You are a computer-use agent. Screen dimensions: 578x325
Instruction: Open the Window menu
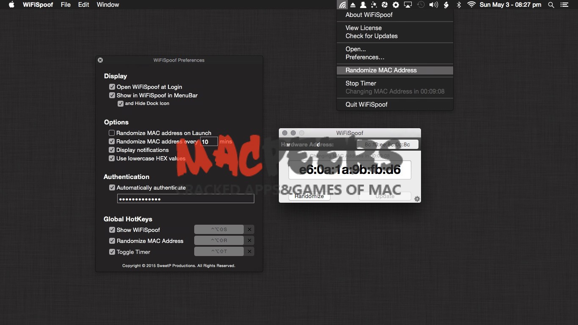(x=108, y=5)
